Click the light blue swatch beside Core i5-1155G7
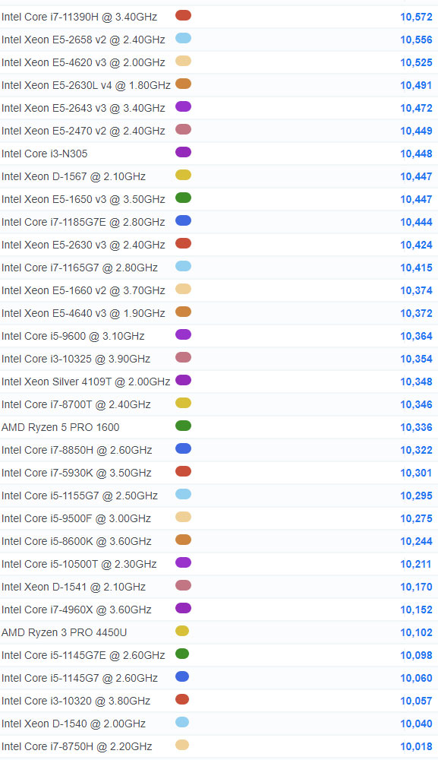438x760 pixels. [183, 494]
